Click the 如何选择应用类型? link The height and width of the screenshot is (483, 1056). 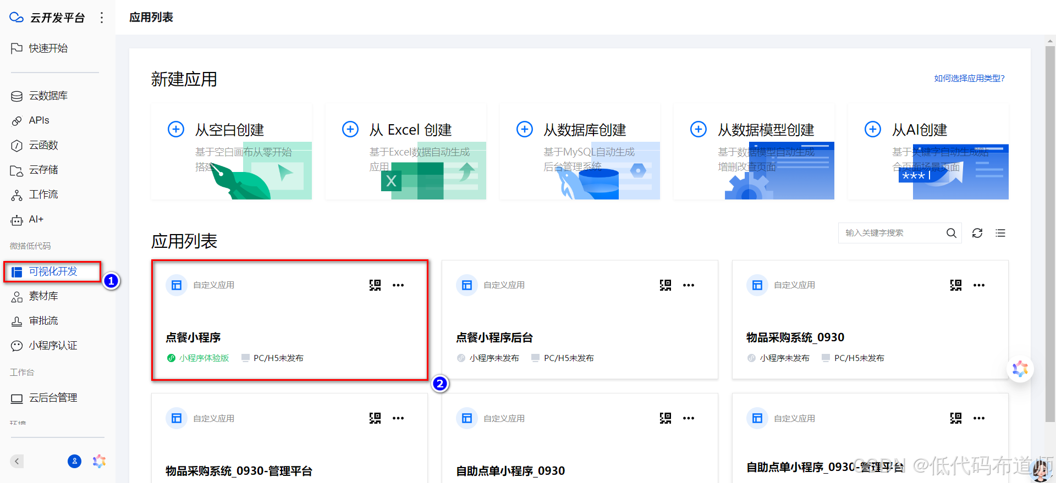(969, 79)
